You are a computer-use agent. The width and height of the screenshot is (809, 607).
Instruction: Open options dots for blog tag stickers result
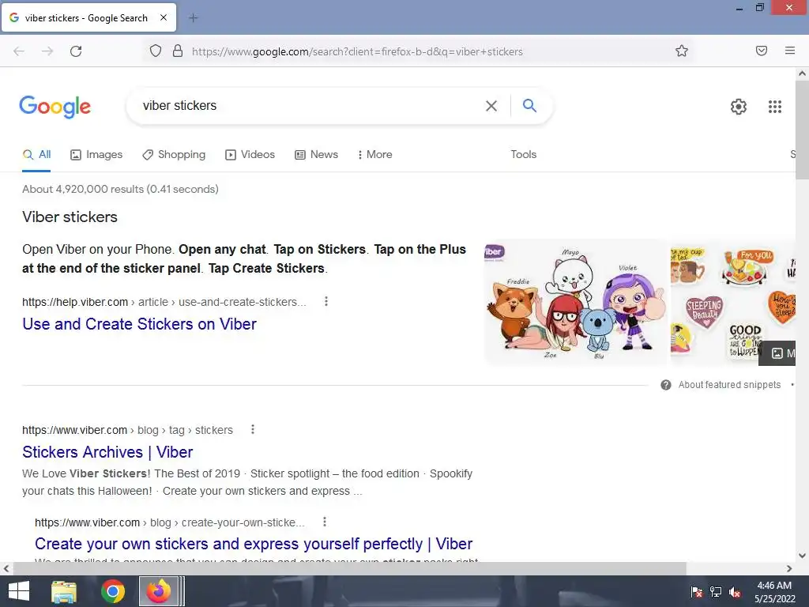[x=253, y=429]
